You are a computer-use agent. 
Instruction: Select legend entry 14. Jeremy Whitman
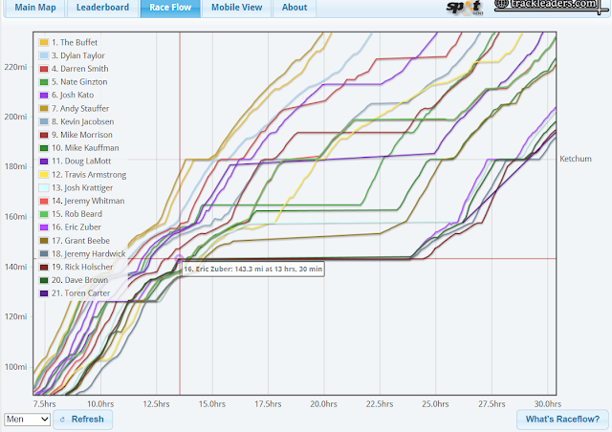(x=88, y=201)
